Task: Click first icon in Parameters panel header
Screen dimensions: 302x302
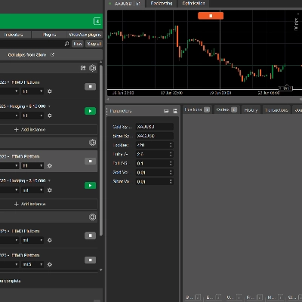Action: (166, 111)
